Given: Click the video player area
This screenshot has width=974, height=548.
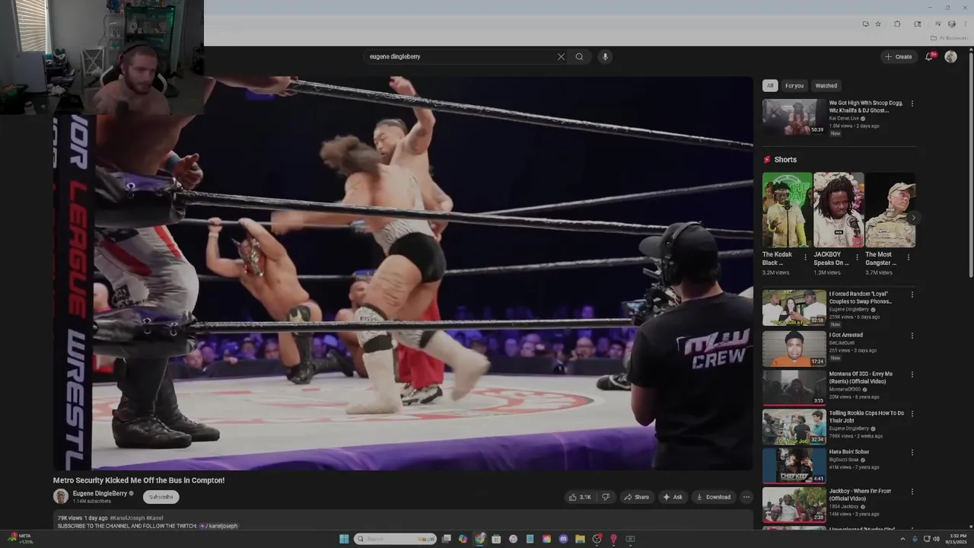Looking at the screenshot, I should click(x=403, y=273).
